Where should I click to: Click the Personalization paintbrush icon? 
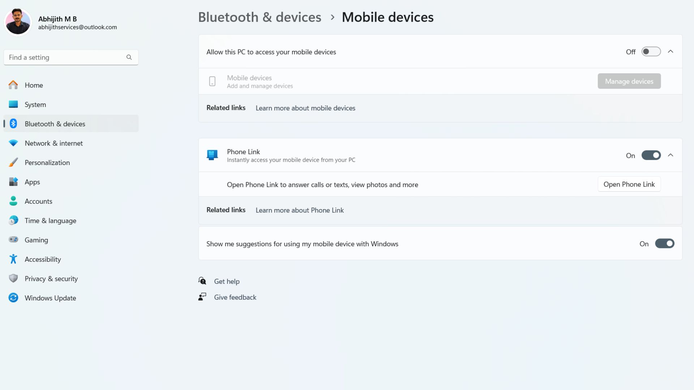[13, 162]
